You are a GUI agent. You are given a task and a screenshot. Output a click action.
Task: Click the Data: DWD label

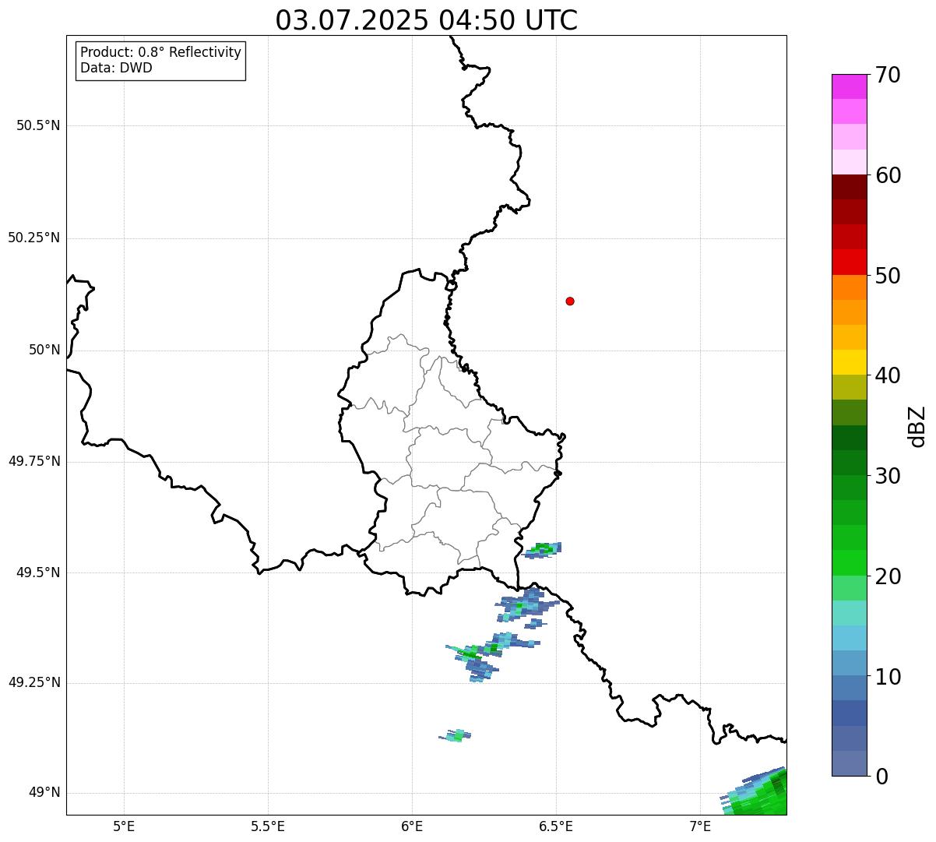117,68
